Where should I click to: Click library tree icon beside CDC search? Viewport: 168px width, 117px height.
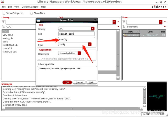click(x=3, y=26)
